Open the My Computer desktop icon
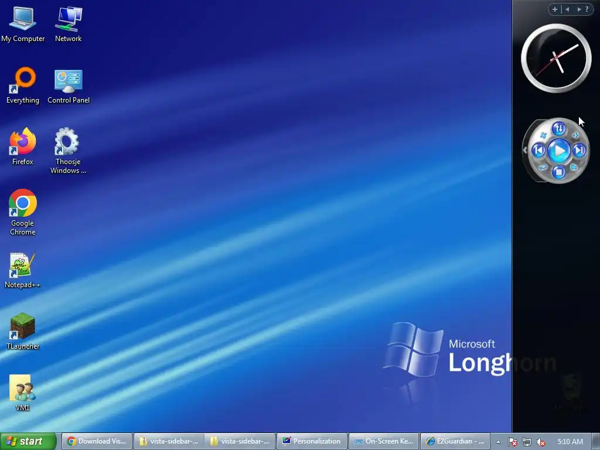 click(x=23, y=23)
